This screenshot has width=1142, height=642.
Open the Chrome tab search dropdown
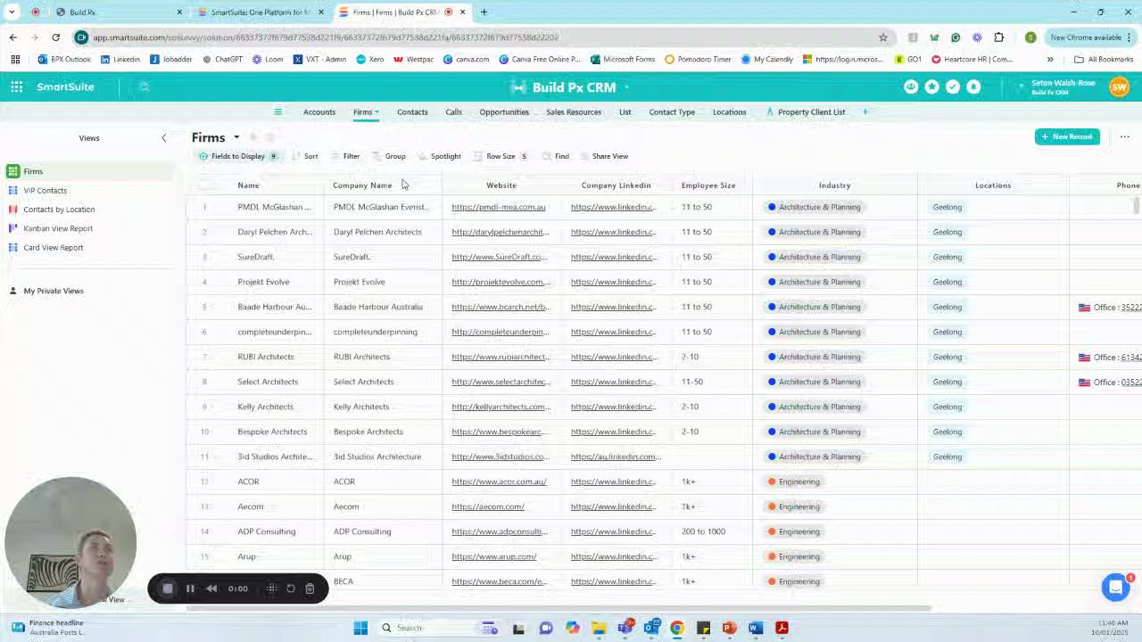click(12, 12)
